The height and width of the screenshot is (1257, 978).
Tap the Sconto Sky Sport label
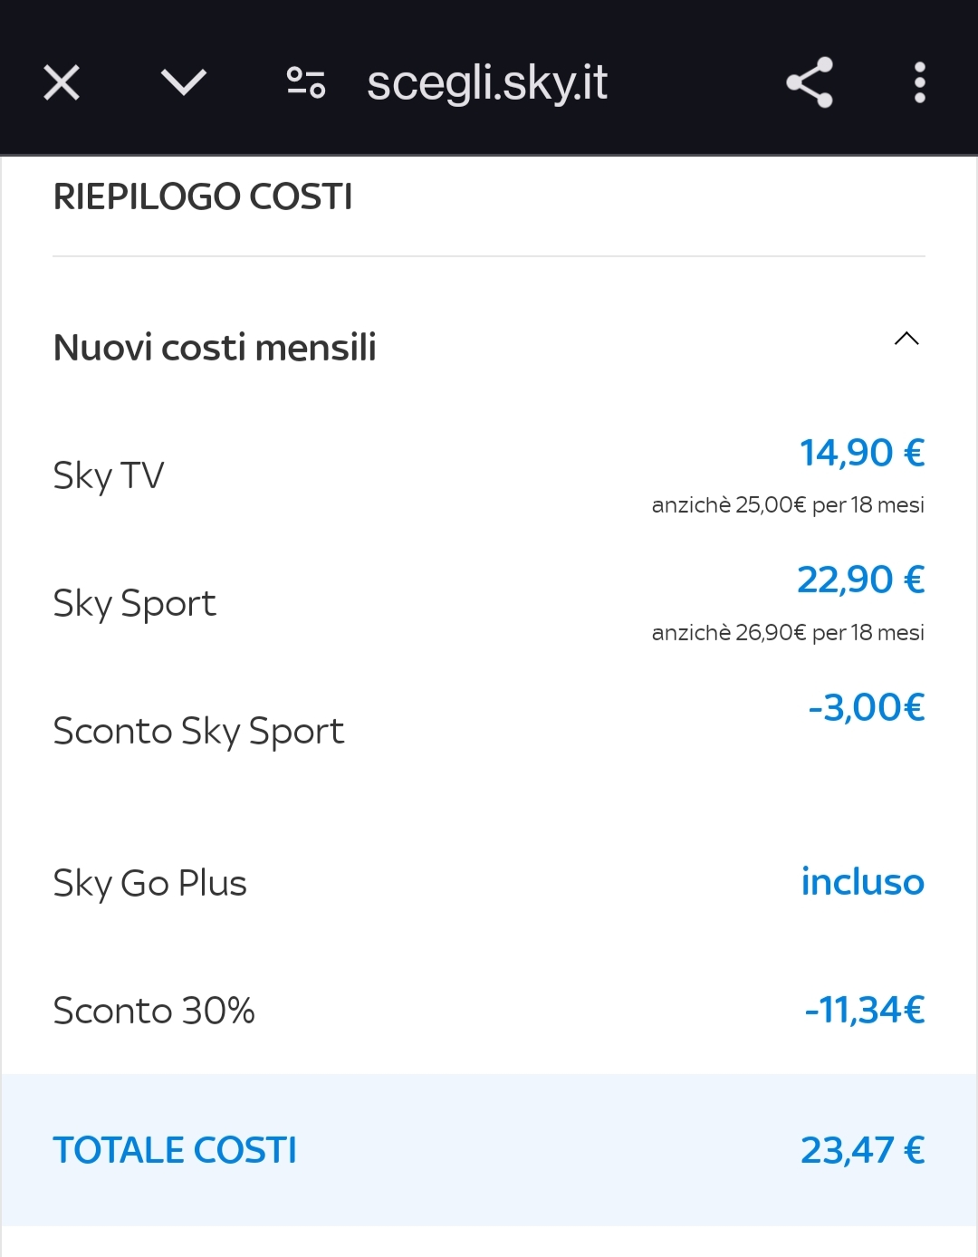tap(199, 732)
